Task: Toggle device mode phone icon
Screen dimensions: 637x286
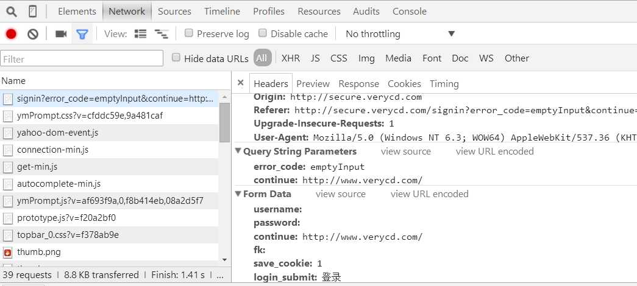Action: pyautogui.click(x=32, y=11)
